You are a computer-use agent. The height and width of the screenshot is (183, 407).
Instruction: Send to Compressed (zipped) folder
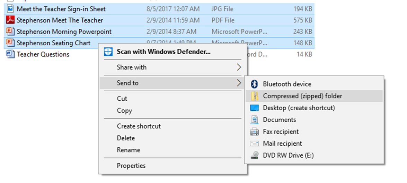click(314, 96)
